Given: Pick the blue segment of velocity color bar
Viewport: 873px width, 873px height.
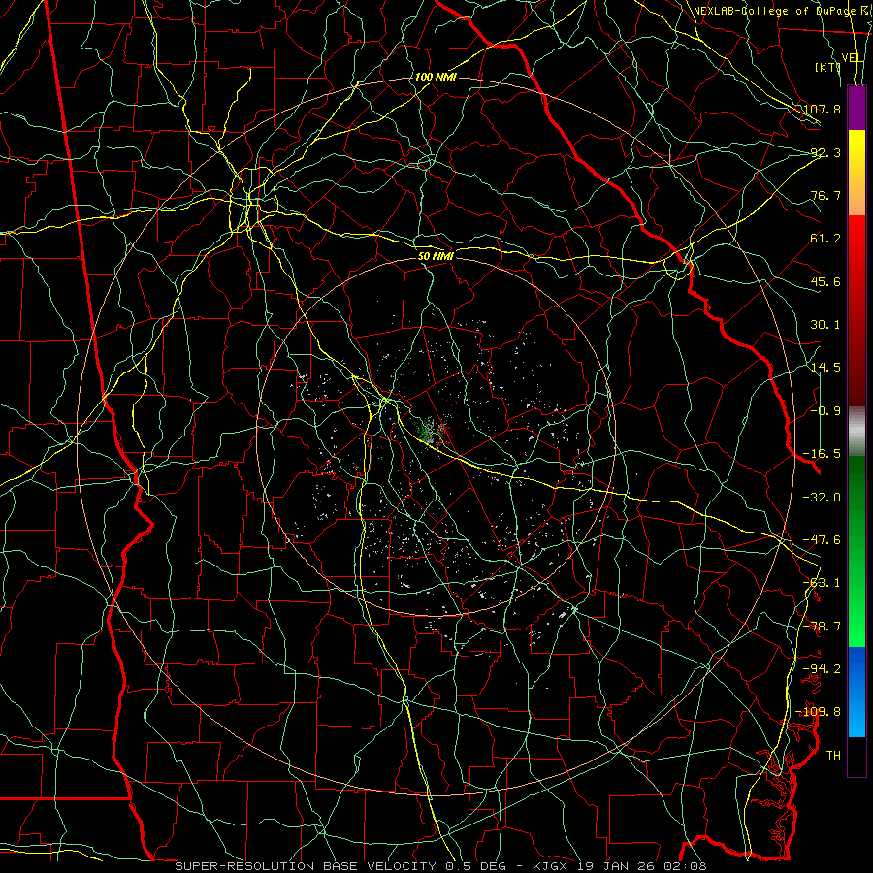Looking at the screenshot, I should [x=857, y=692].
